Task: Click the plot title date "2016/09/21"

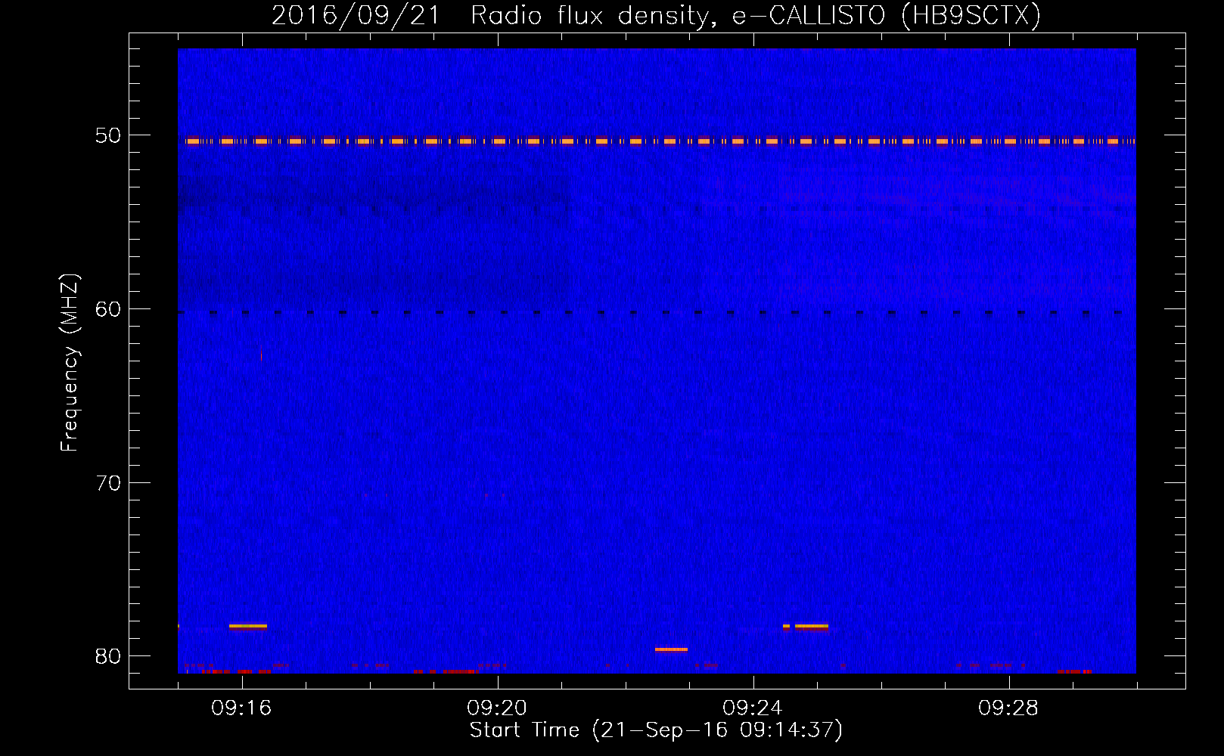Action: pyautogui.click(x=356, y=16)
